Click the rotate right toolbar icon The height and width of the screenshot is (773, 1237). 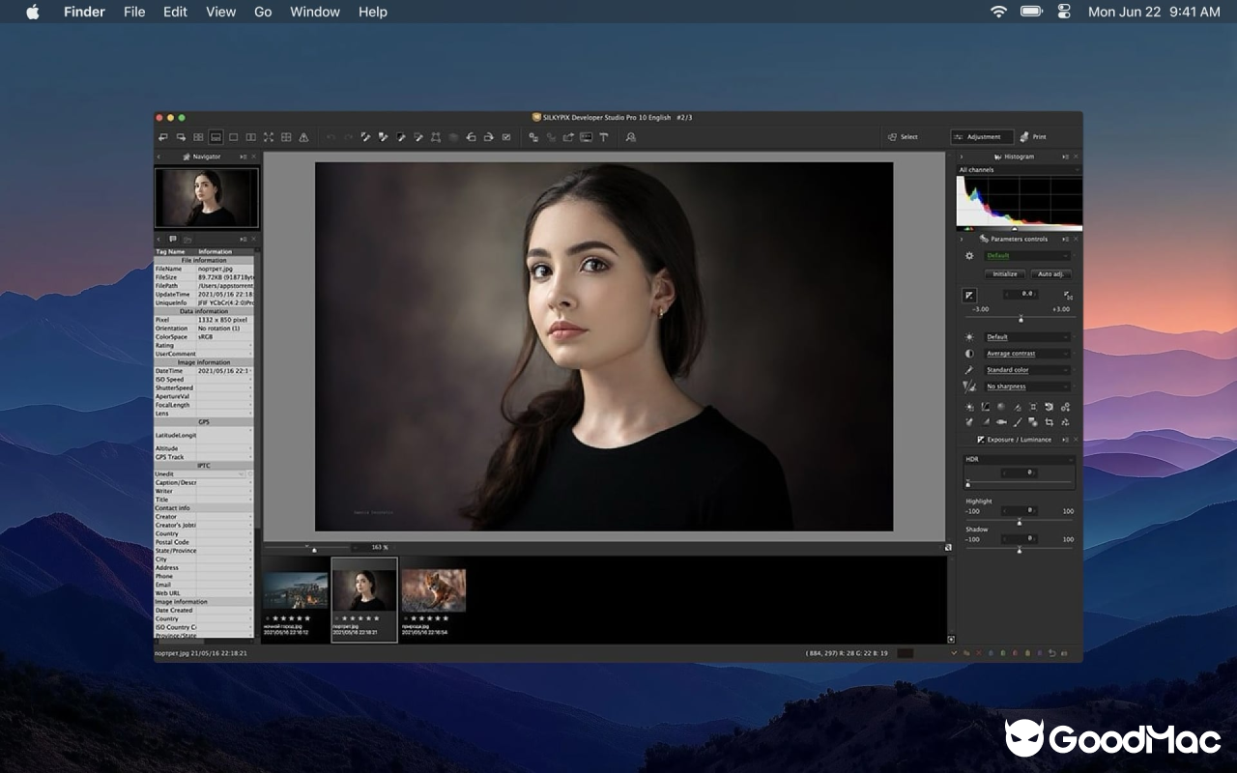(488, 137)
